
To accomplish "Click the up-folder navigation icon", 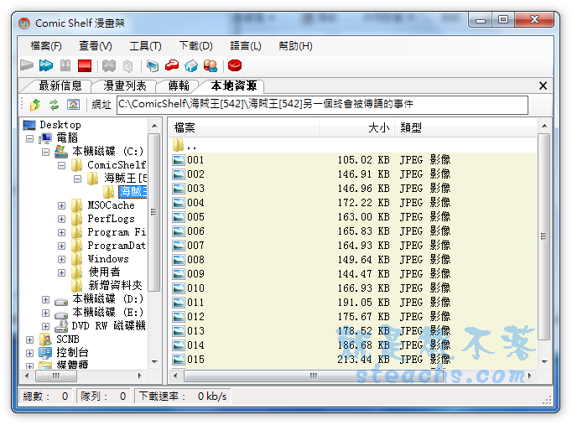I will [x=35, y=105].
